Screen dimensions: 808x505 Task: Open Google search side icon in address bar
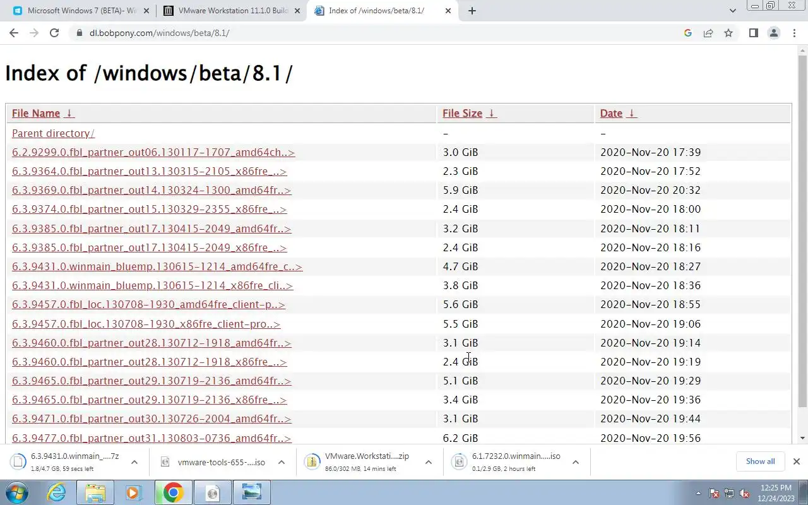688,33
